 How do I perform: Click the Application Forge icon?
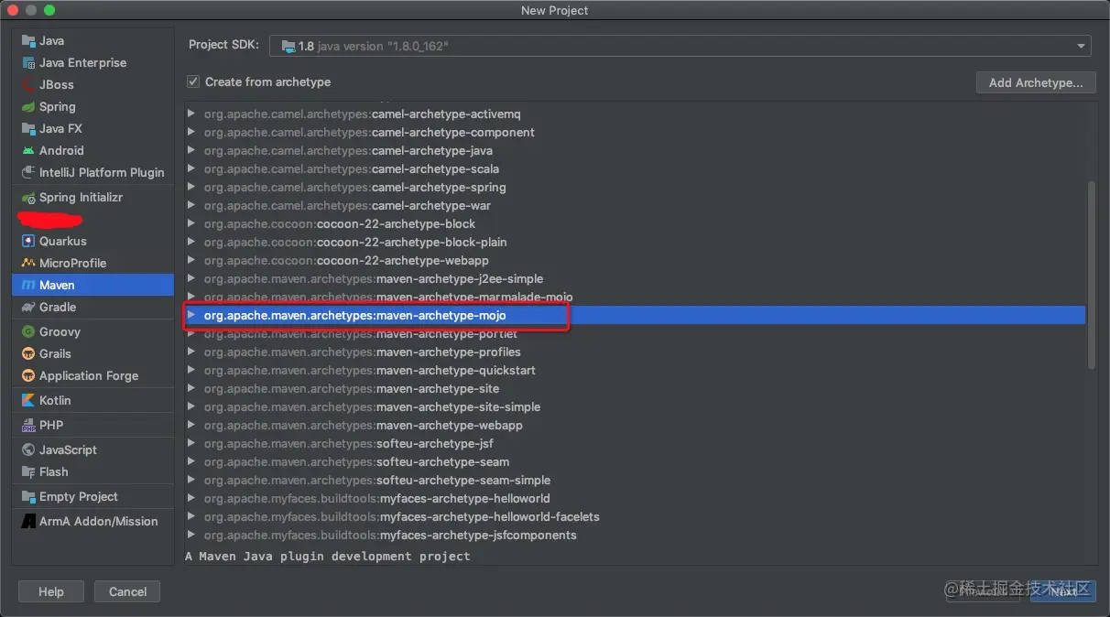click(28, 376)
